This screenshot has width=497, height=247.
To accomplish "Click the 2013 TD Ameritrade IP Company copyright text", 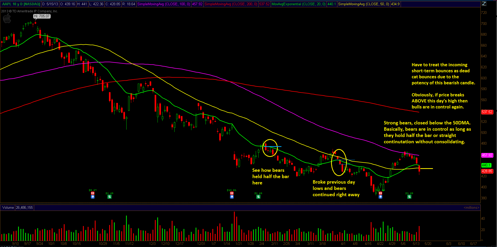I will pyautogui.click(x=29, y=11).
